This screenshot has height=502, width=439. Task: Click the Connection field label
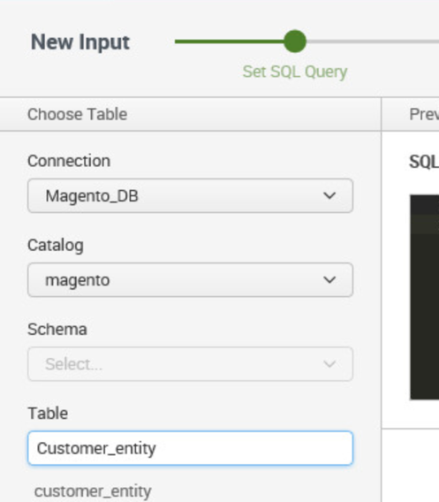tap(69, 161)
